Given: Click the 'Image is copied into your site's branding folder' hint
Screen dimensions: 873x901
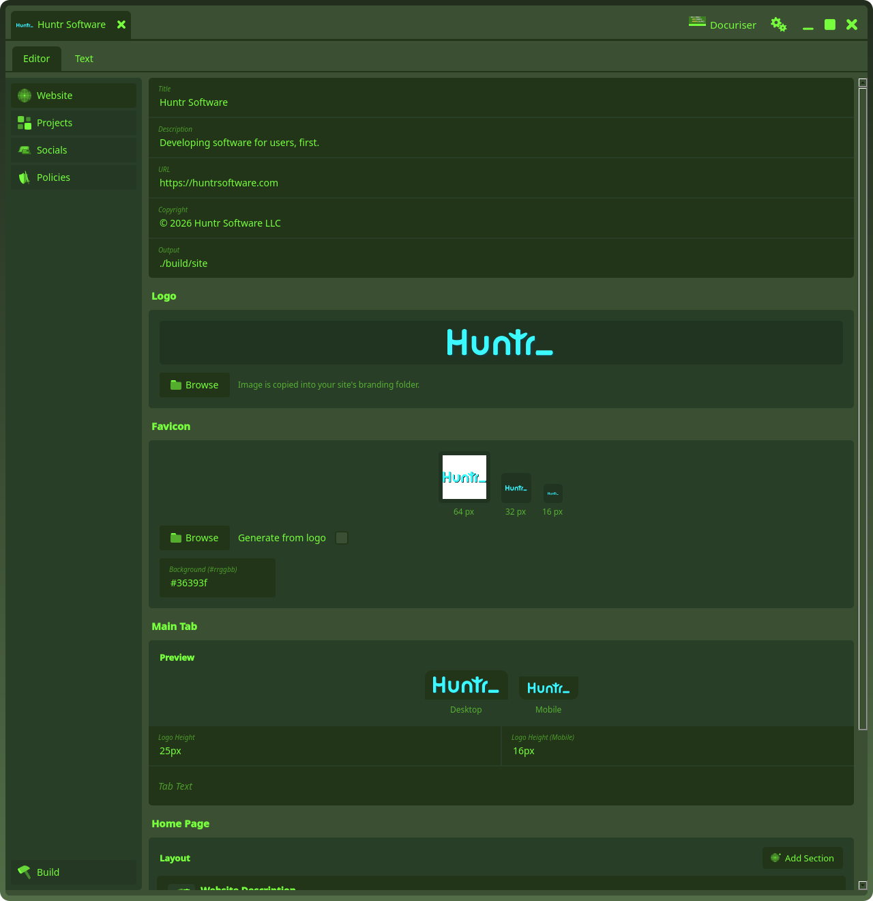Looking at the screenshot, I should [x=329, y=385].
